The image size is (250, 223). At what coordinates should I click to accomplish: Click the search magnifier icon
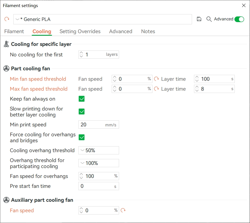pyautogui.click(x=209, y=19)
